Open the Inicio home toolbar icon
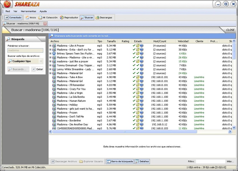The width and height of the screenshot is (238, 171). tap(30, 18)
